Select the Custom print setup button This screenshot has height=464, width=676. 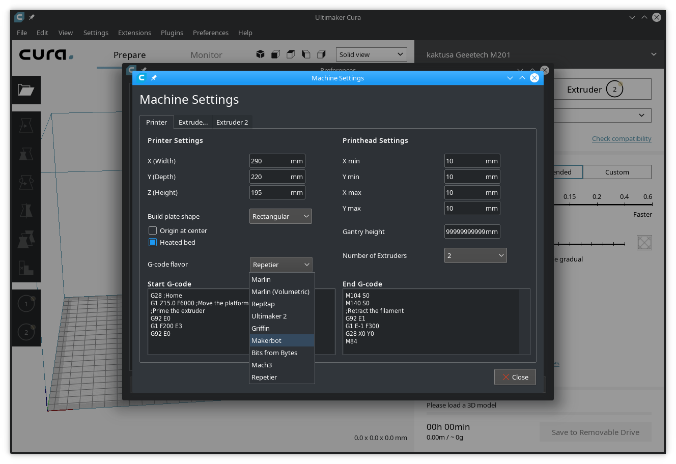[x=617, y=172]
